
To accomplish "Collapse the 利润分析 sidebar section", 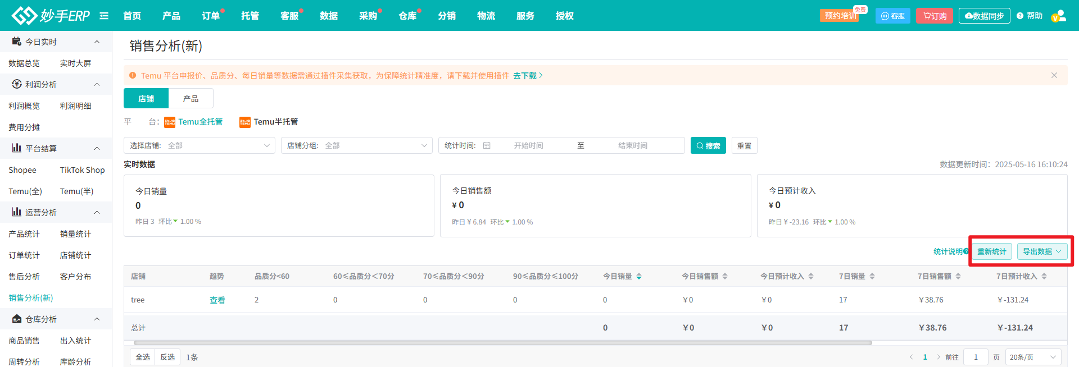I will [x=97, y=84].
